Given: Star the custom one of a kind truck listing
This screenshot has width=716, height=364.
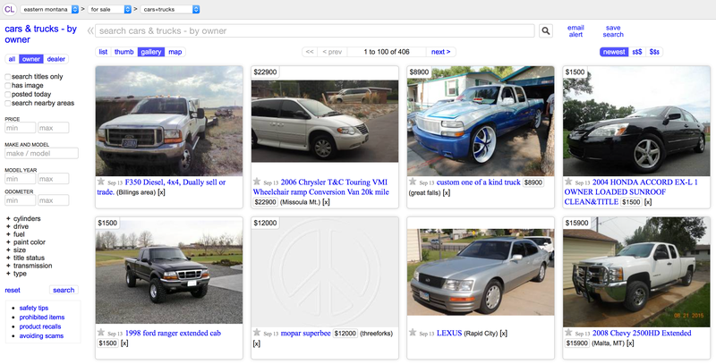Looking at the screenshot, I should (x=413, y=182).
